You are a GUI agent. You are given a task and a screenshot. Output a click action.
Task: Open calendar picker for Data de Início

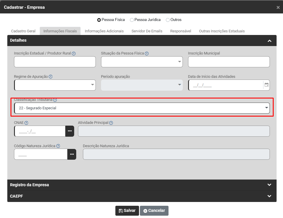pos(266,85)
